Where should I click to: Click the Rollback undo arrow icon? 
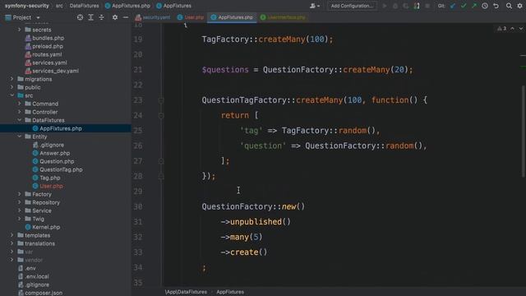click(x=496, y=6)
